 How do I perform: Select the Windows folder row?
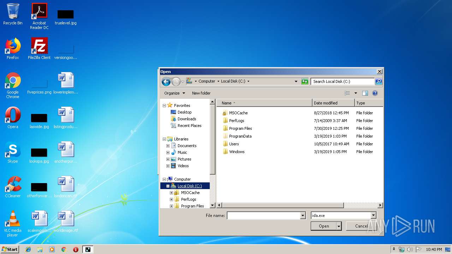click(237, 152)
